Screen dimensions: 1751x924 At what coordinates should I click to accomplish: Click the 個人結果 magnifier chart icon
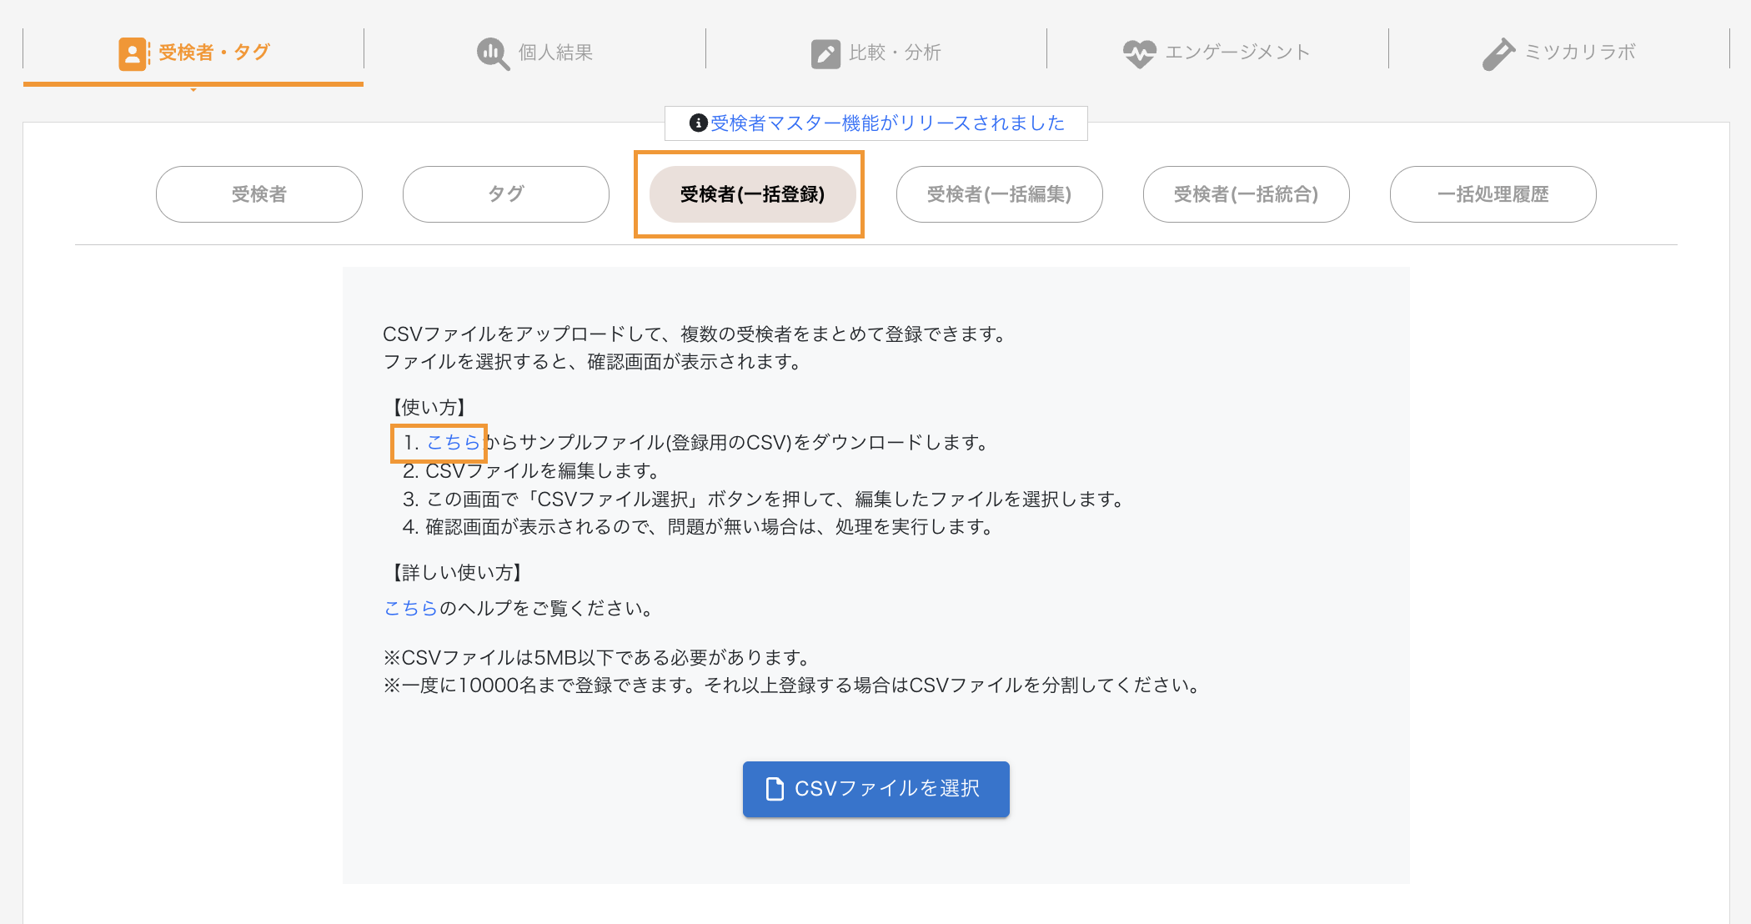pos(493,53)
